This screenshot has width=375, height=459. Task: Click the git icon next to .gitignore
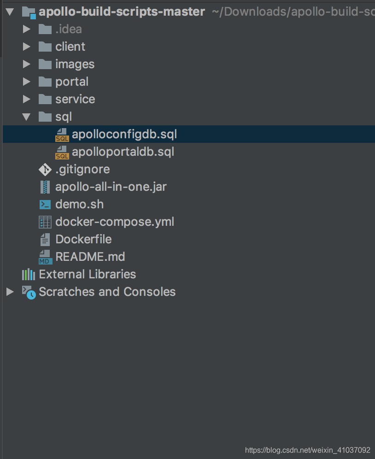[x=45, y=170]
